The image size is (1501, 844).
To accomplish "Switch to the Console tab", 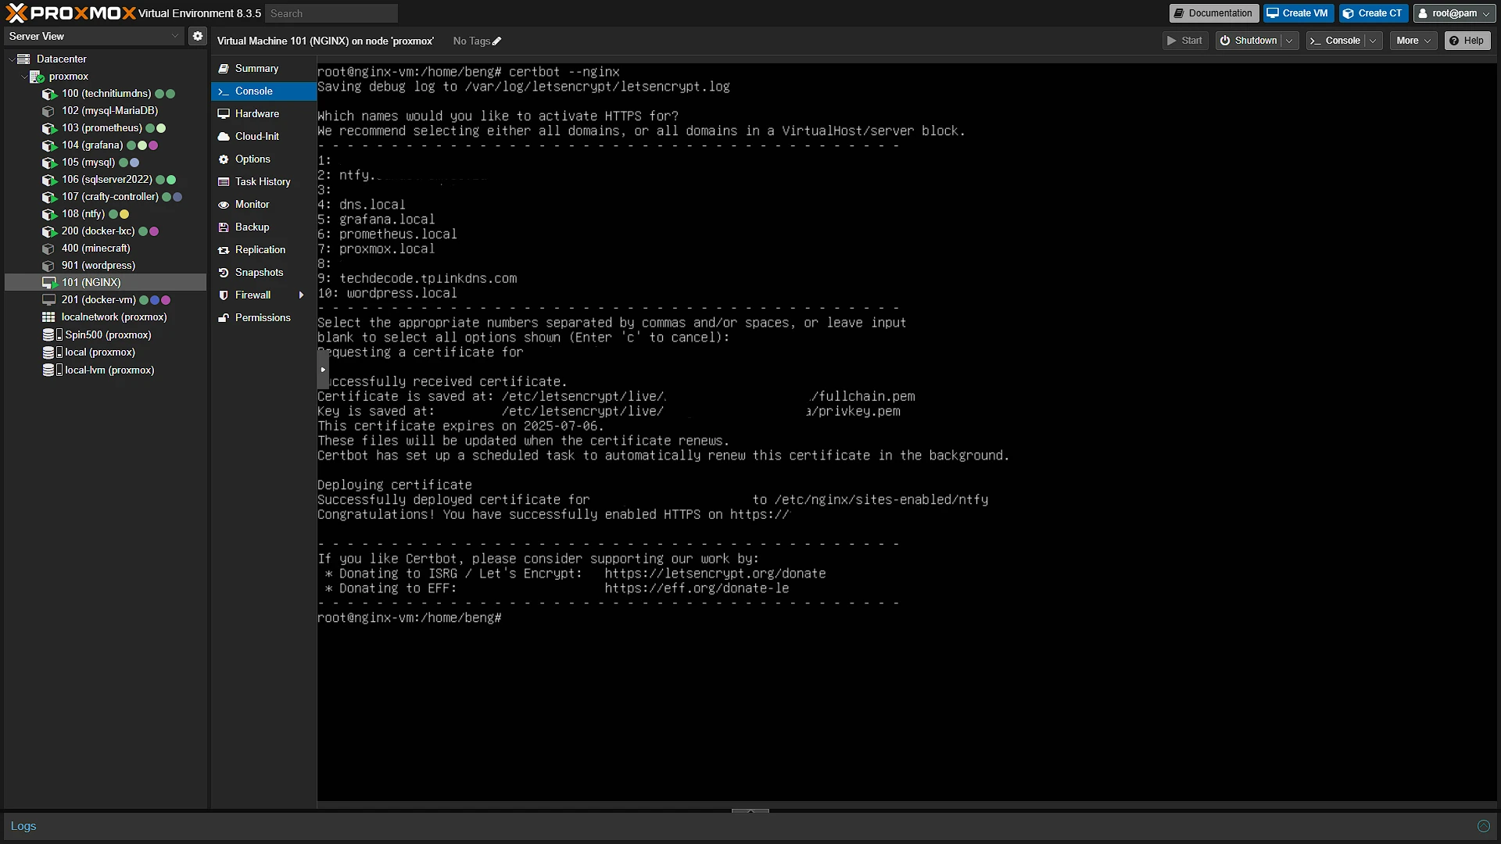I will [x=263, y=91].
